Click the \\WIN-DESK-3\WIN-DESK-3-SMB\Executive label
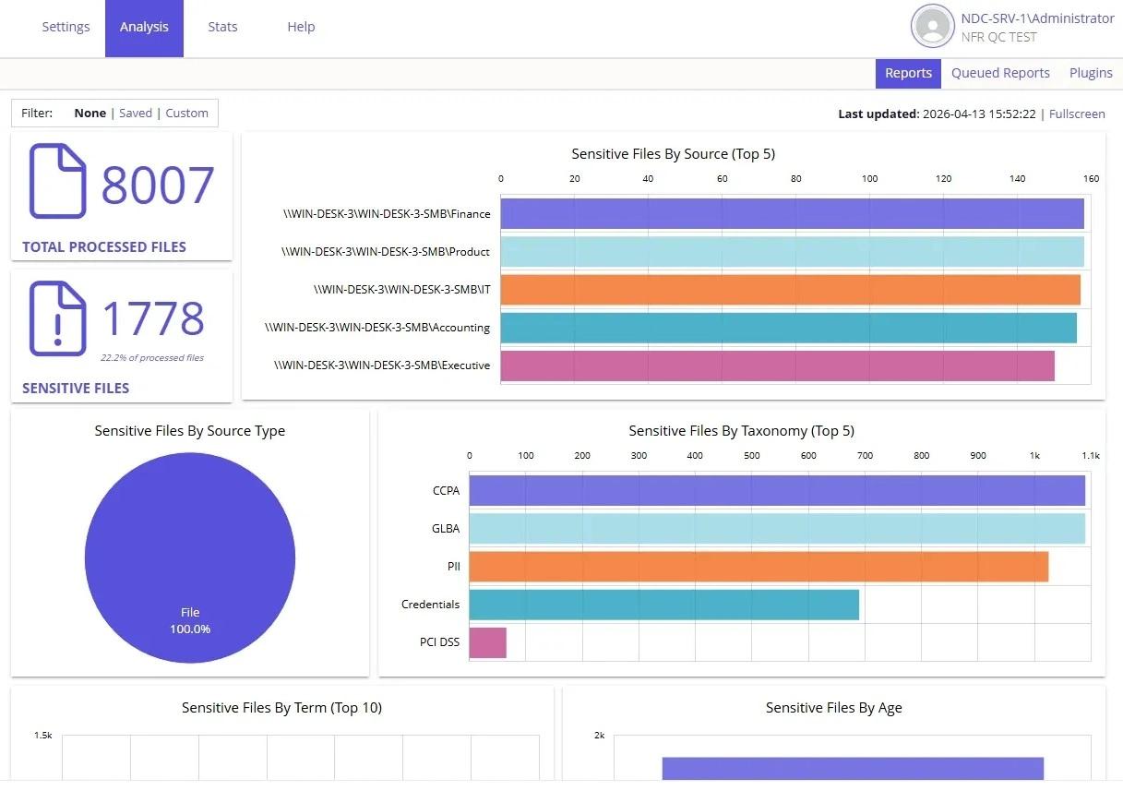This screenshot has height=791, width=1123. 382,366
